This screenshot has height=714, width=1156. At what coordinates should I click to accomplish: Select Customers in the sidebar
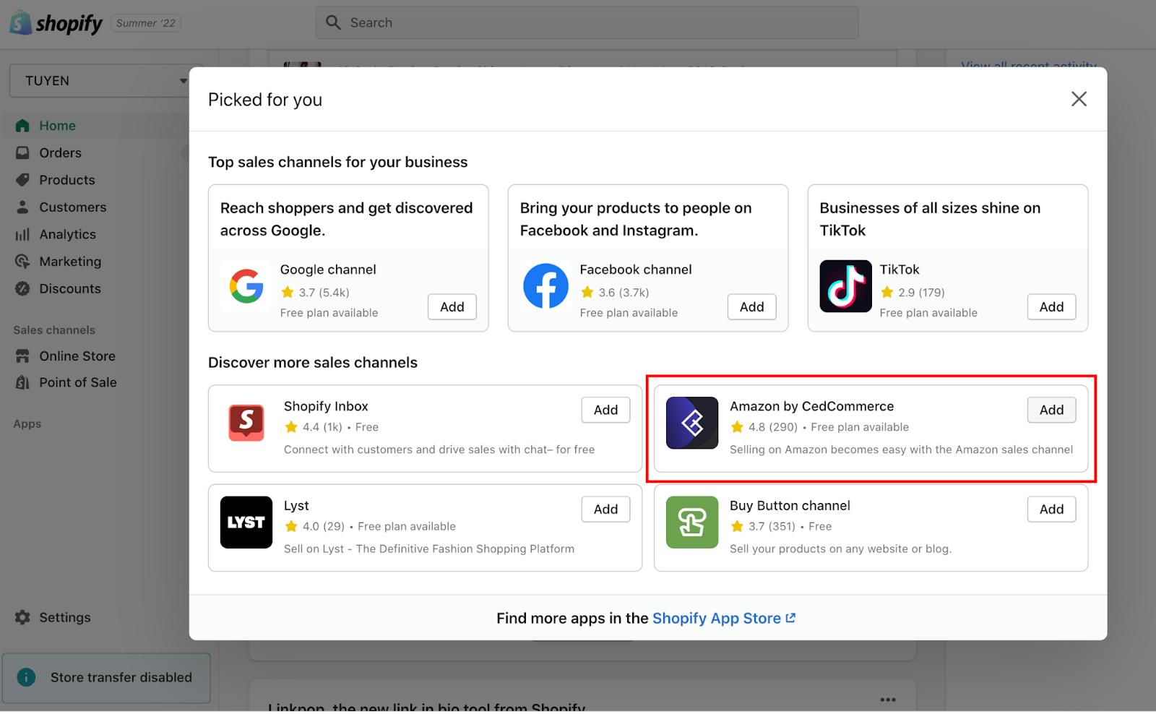pos(73,207)
